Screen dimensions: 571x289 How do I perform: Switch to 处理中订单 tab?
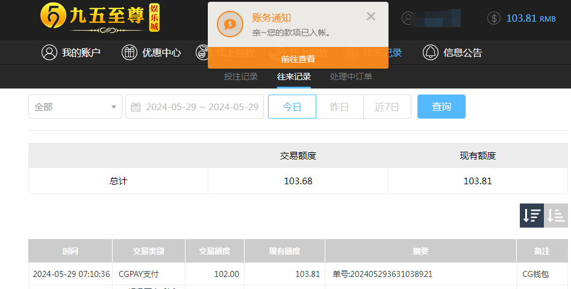[x=351, y=76]
